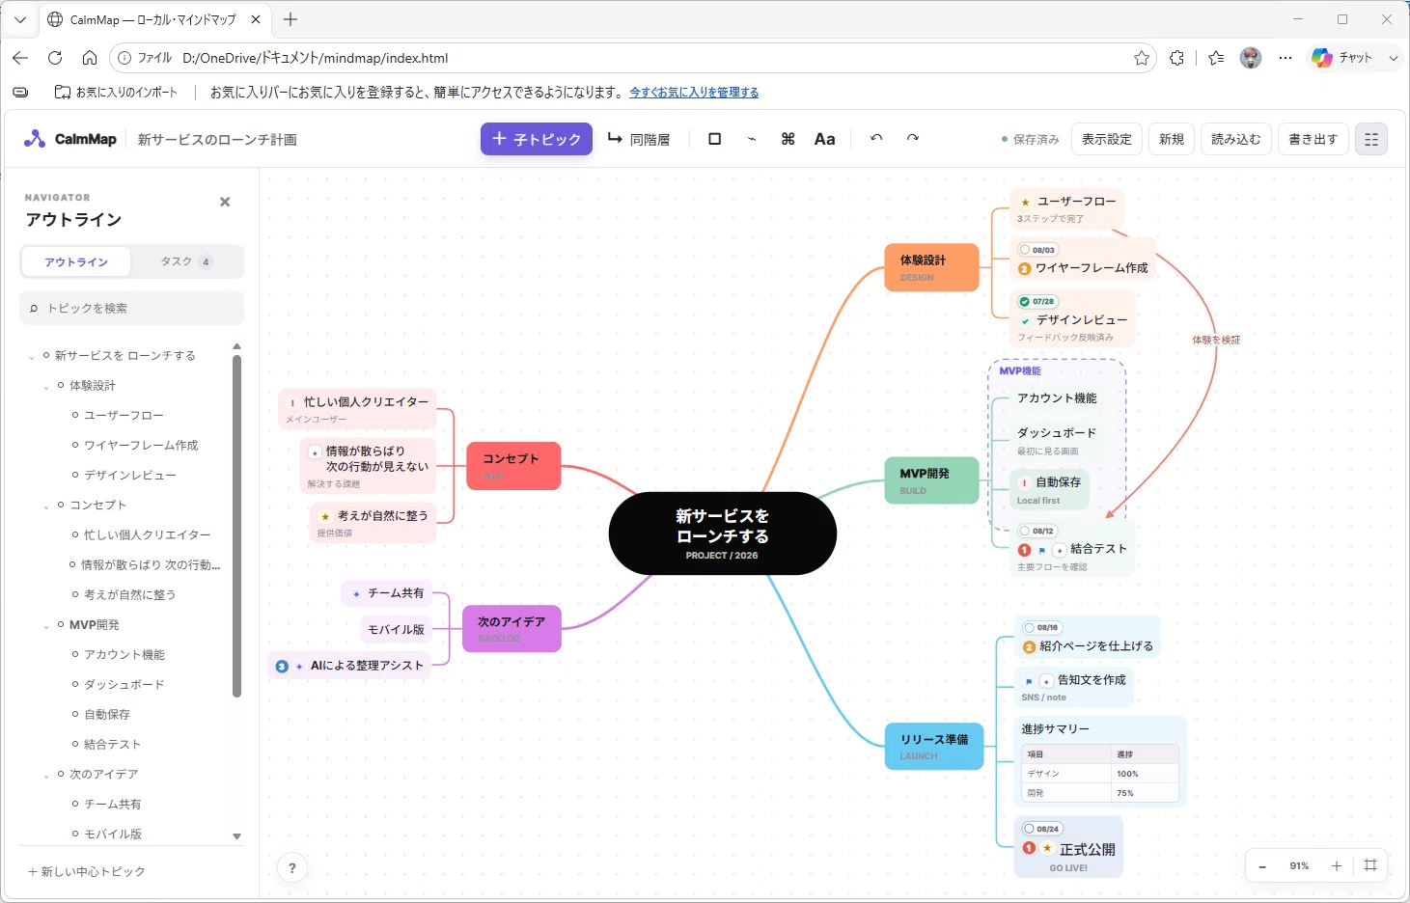The width and height of the screenshot is (1410, 903).
Task: Zoom in with the plus button
Action: pyautogui.click(x=1337, y=866)
